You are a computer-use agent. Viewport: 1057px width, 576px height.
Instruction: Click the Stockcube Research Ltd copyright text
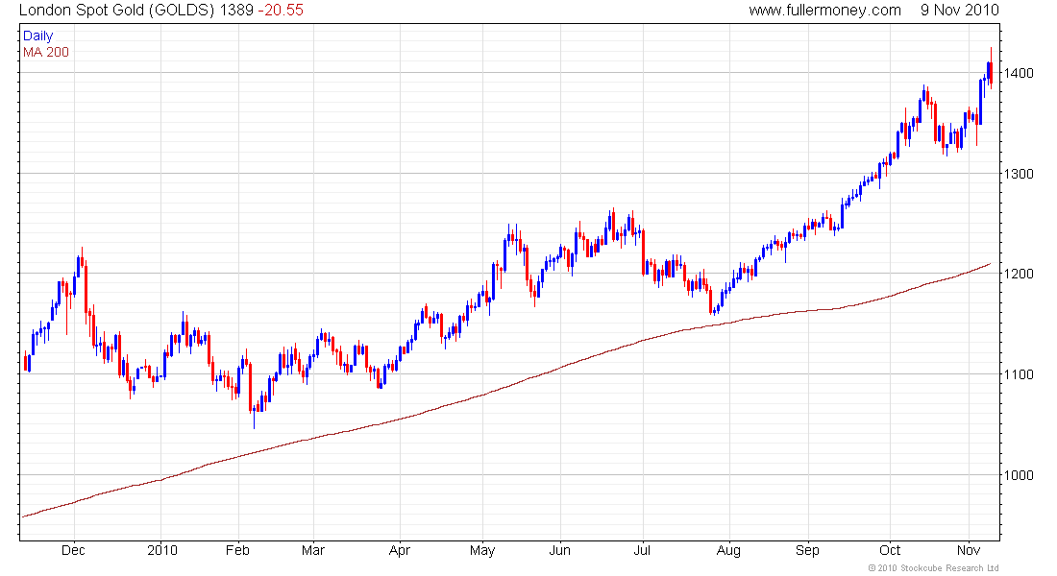coord(933,568)
